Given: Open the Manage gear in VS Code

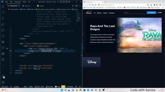Looking at the screenshot, I should [3, 82].
